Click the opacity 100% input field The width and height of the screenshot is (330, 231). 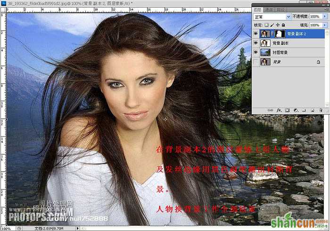(316, 17)
